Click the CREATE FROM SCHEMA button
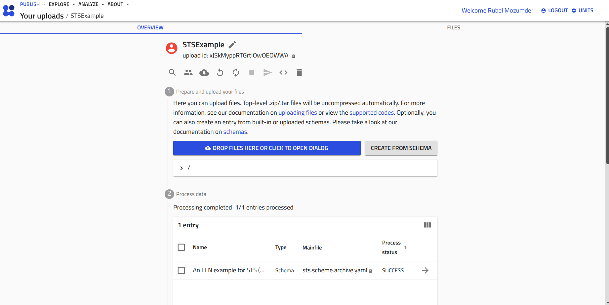609x305 pixels. 401,148
